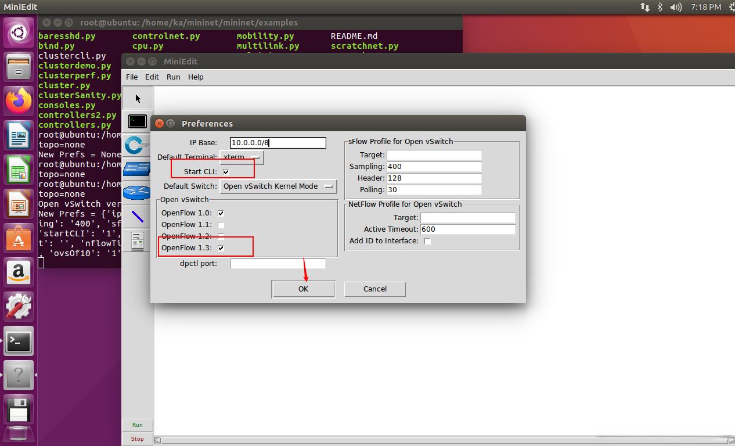Select the Legacy Router tool in MiniEdit
735x446 pixels.
tap(138, 193)
